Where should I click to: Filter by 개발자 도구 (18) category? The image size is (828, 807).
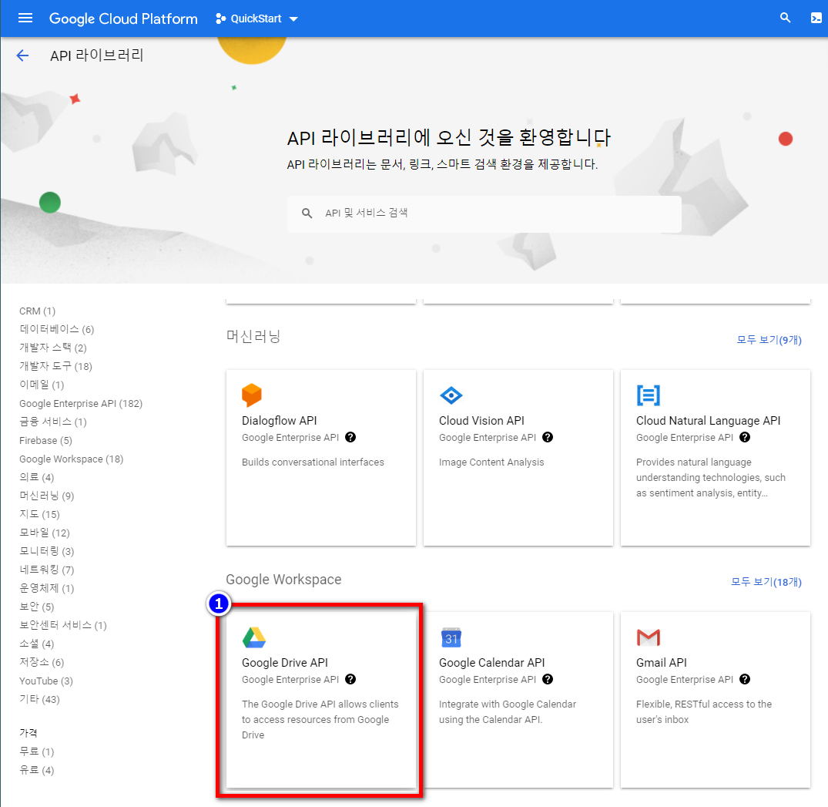(56, 366)
